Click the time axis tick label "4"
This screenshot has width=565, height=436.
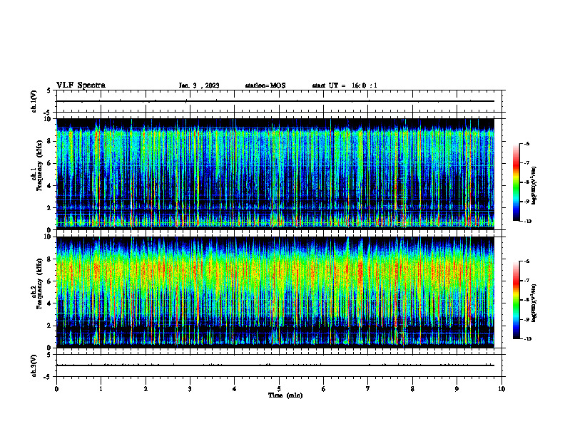pyautogui.click(x=234, y=389)
